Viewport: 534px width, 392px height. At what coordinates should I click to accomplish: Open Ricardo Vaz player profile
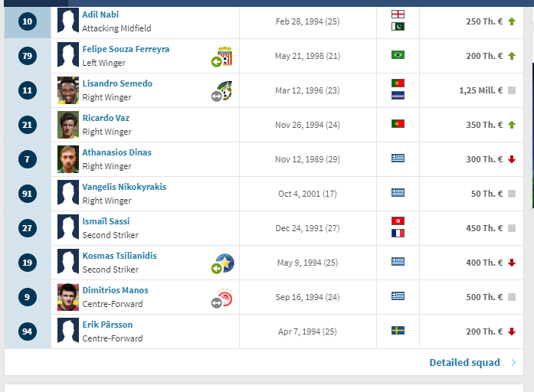coord(106,118)
